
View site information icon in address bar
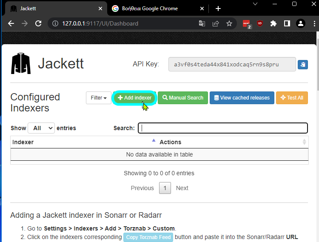[x=55, y=23]
